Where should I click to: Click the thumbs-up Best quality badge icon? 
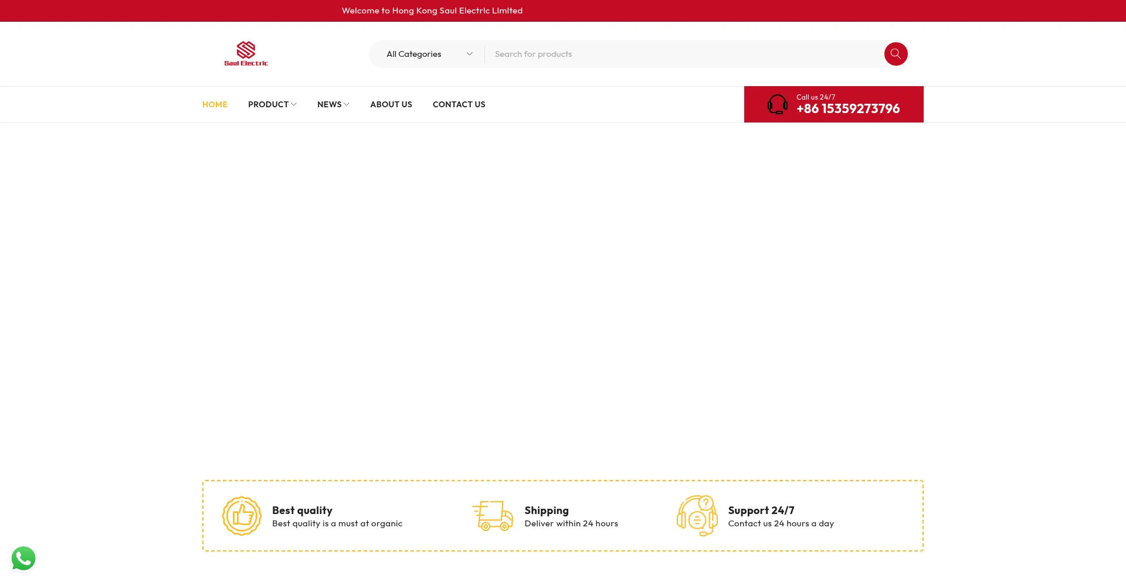[242, 516]
